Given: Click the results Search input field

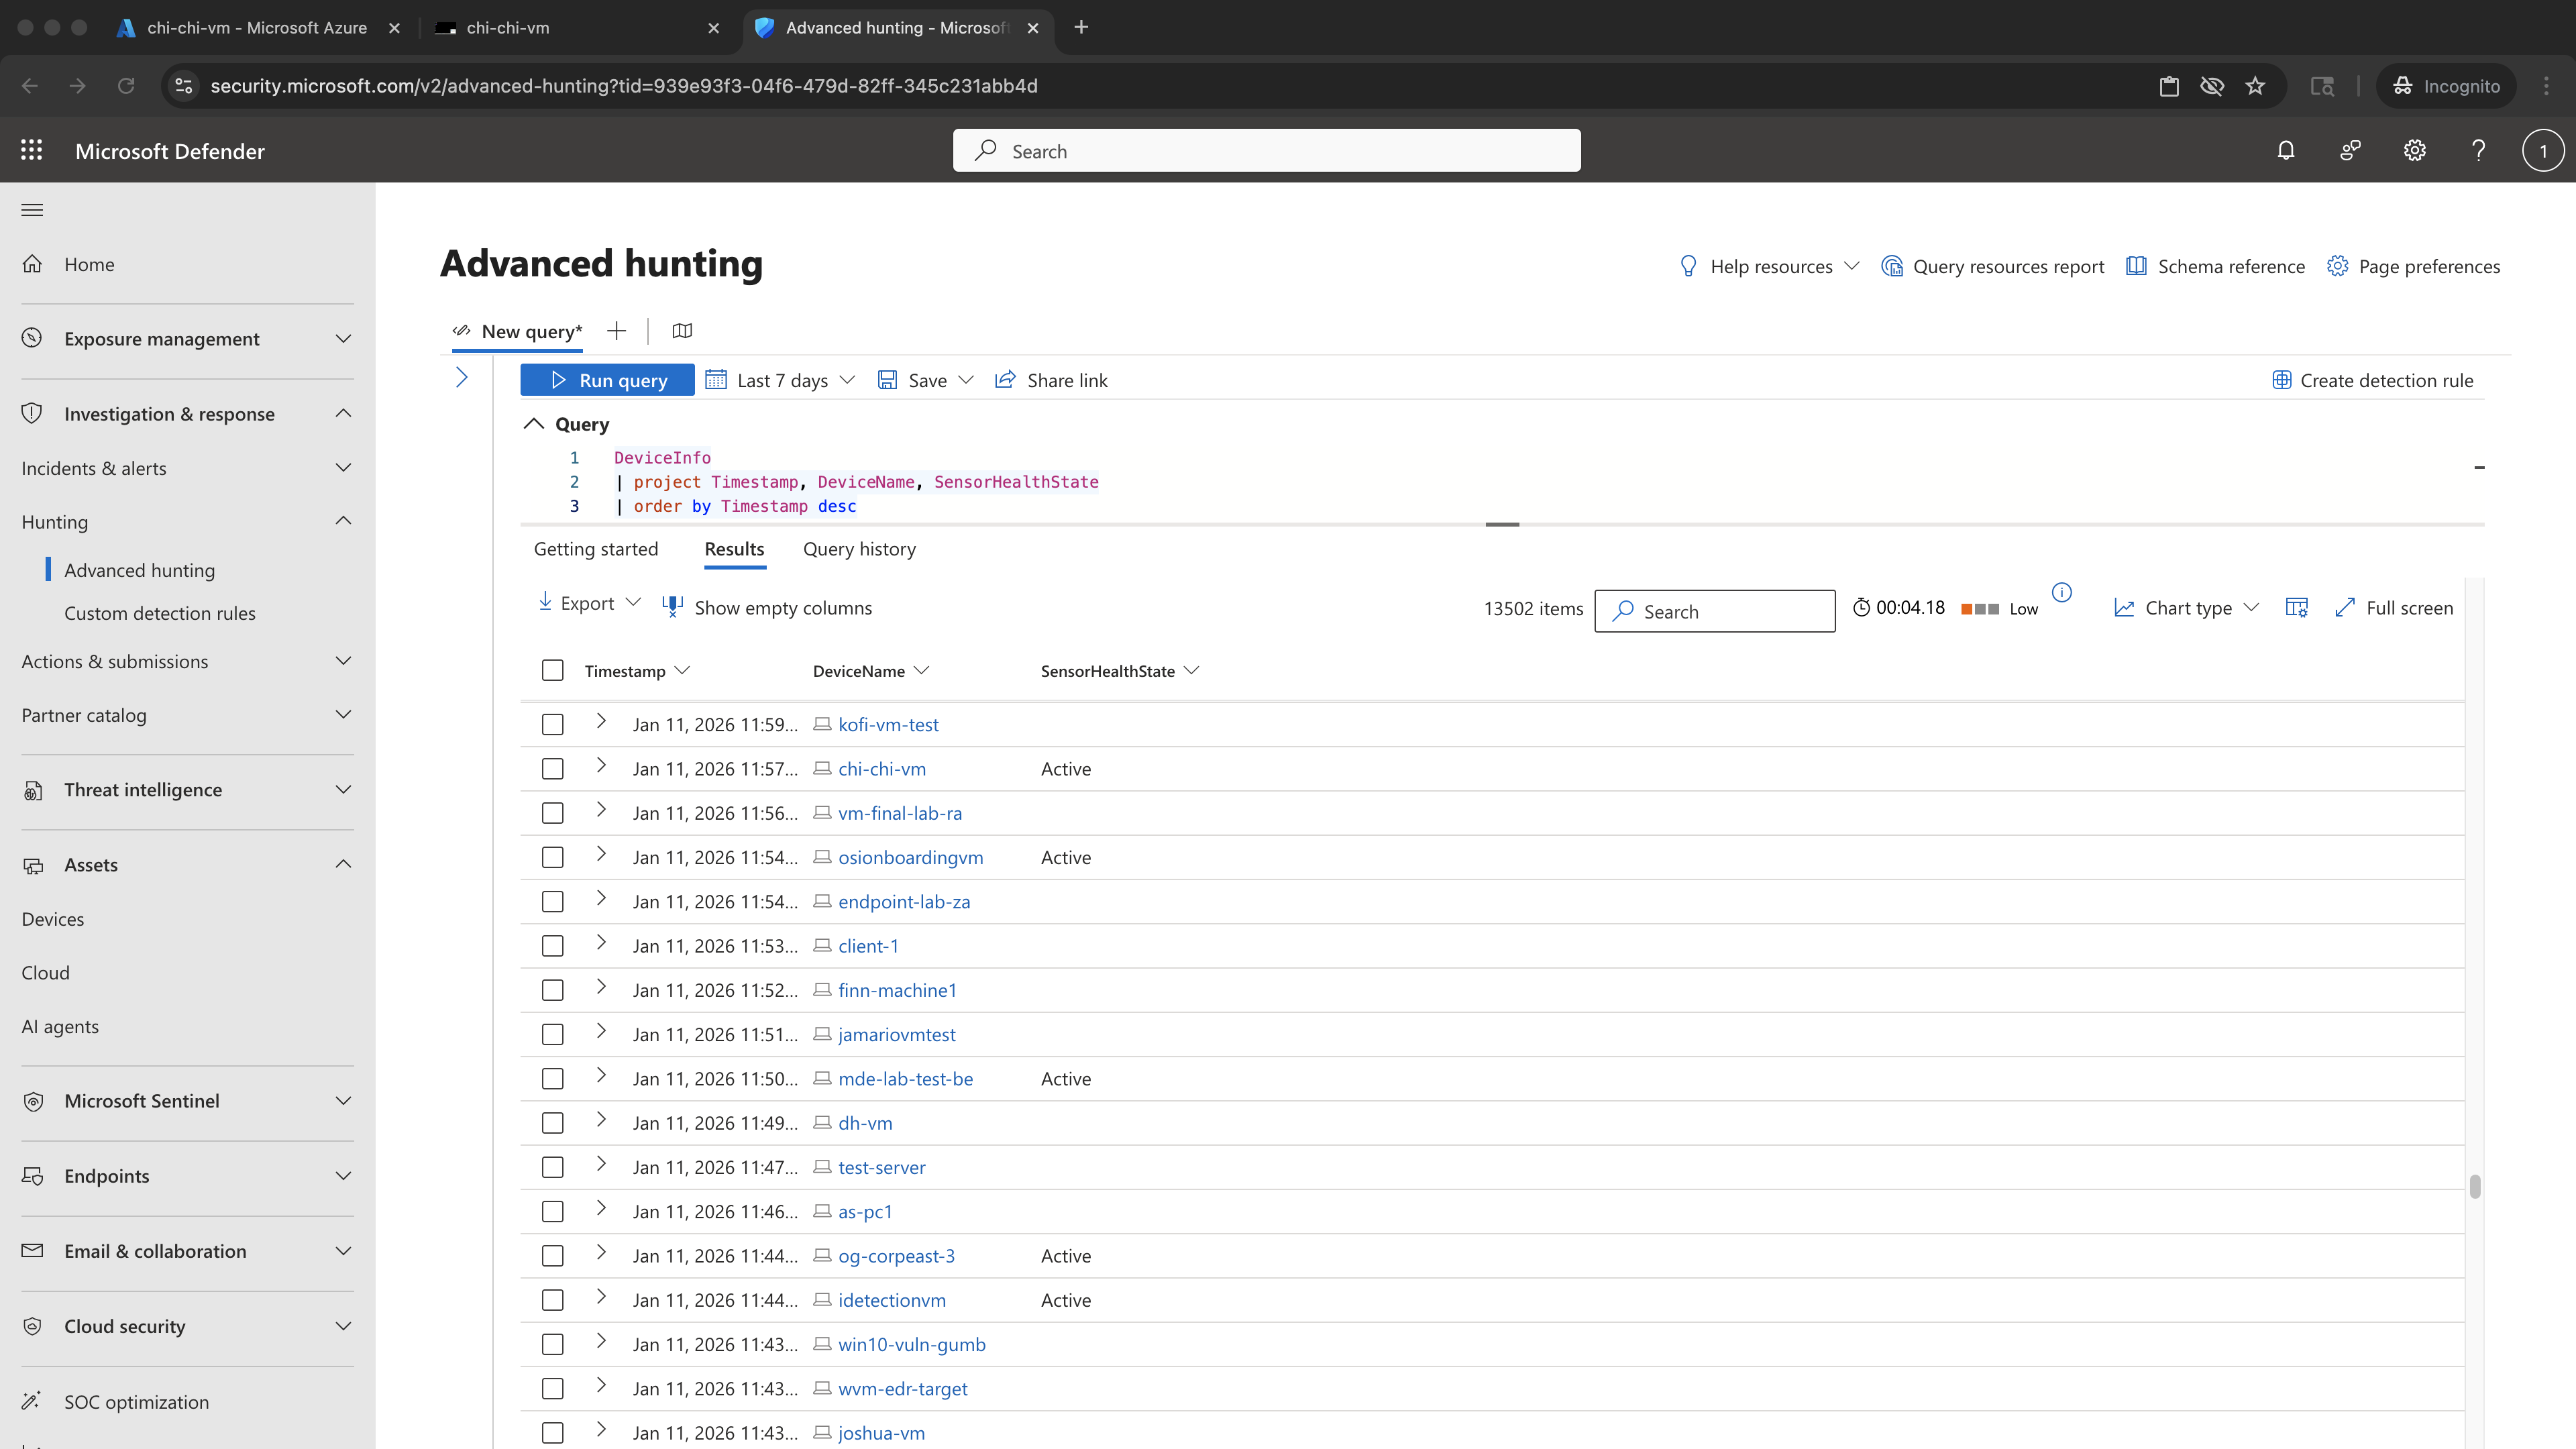Looking at the screenshot, I should coord(1715,611).
